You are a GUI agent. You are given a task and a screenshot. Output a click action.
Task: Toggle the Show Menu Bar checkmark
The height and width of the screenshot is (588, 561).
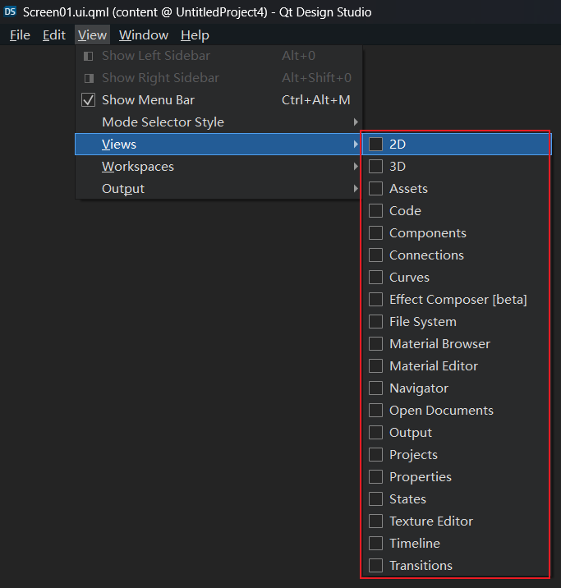pos(89,100)
